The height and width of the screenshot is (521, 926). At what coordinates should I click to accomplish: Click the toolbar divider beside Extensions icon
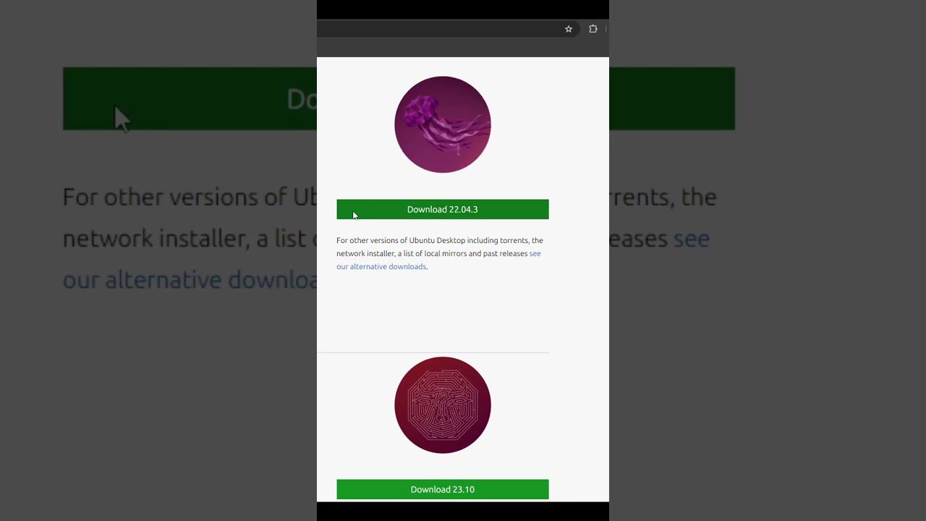click(606, 29)
